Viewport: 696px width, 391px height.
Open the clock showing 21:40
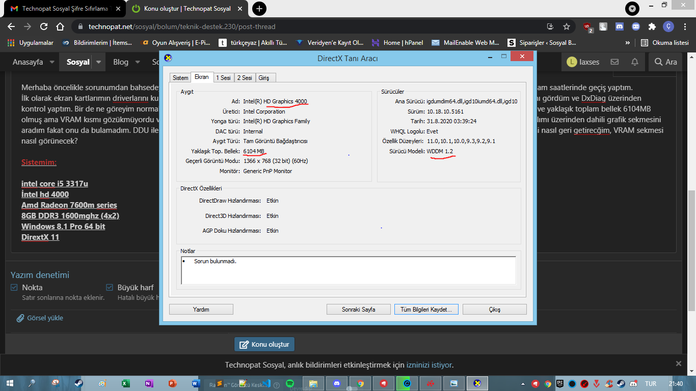(676, 383)
